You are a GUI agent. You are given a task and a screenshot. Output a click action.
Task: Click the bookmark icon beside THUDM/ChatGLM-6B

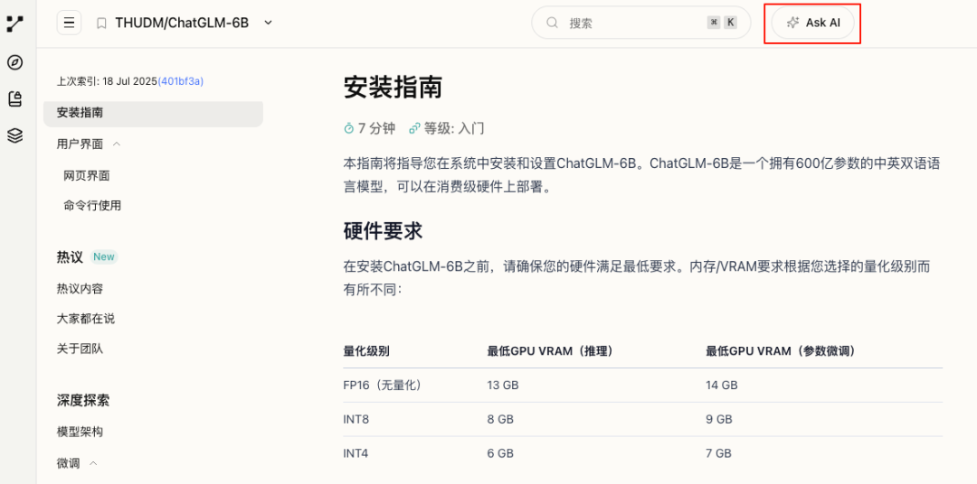[x=101, y=23]
